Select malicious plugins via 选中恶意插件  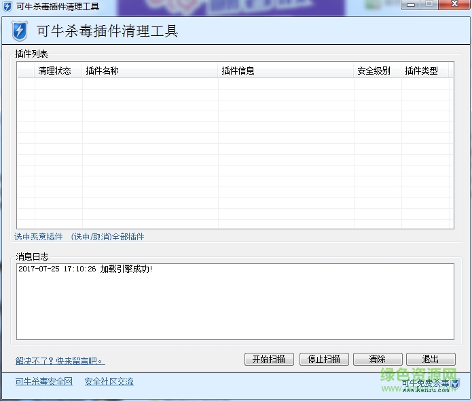pos(39,237)
